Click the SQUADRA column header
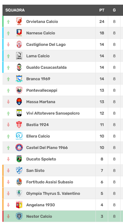The width and height of the screenshot is (123, 223). click(15, 10)
